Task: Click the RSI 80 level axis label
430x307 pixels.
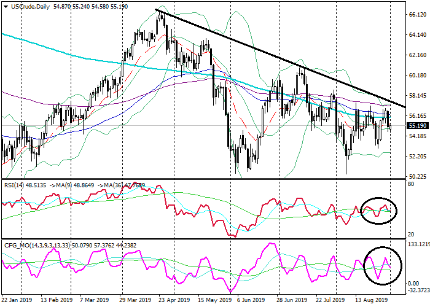Action: [x=412, y=185]
